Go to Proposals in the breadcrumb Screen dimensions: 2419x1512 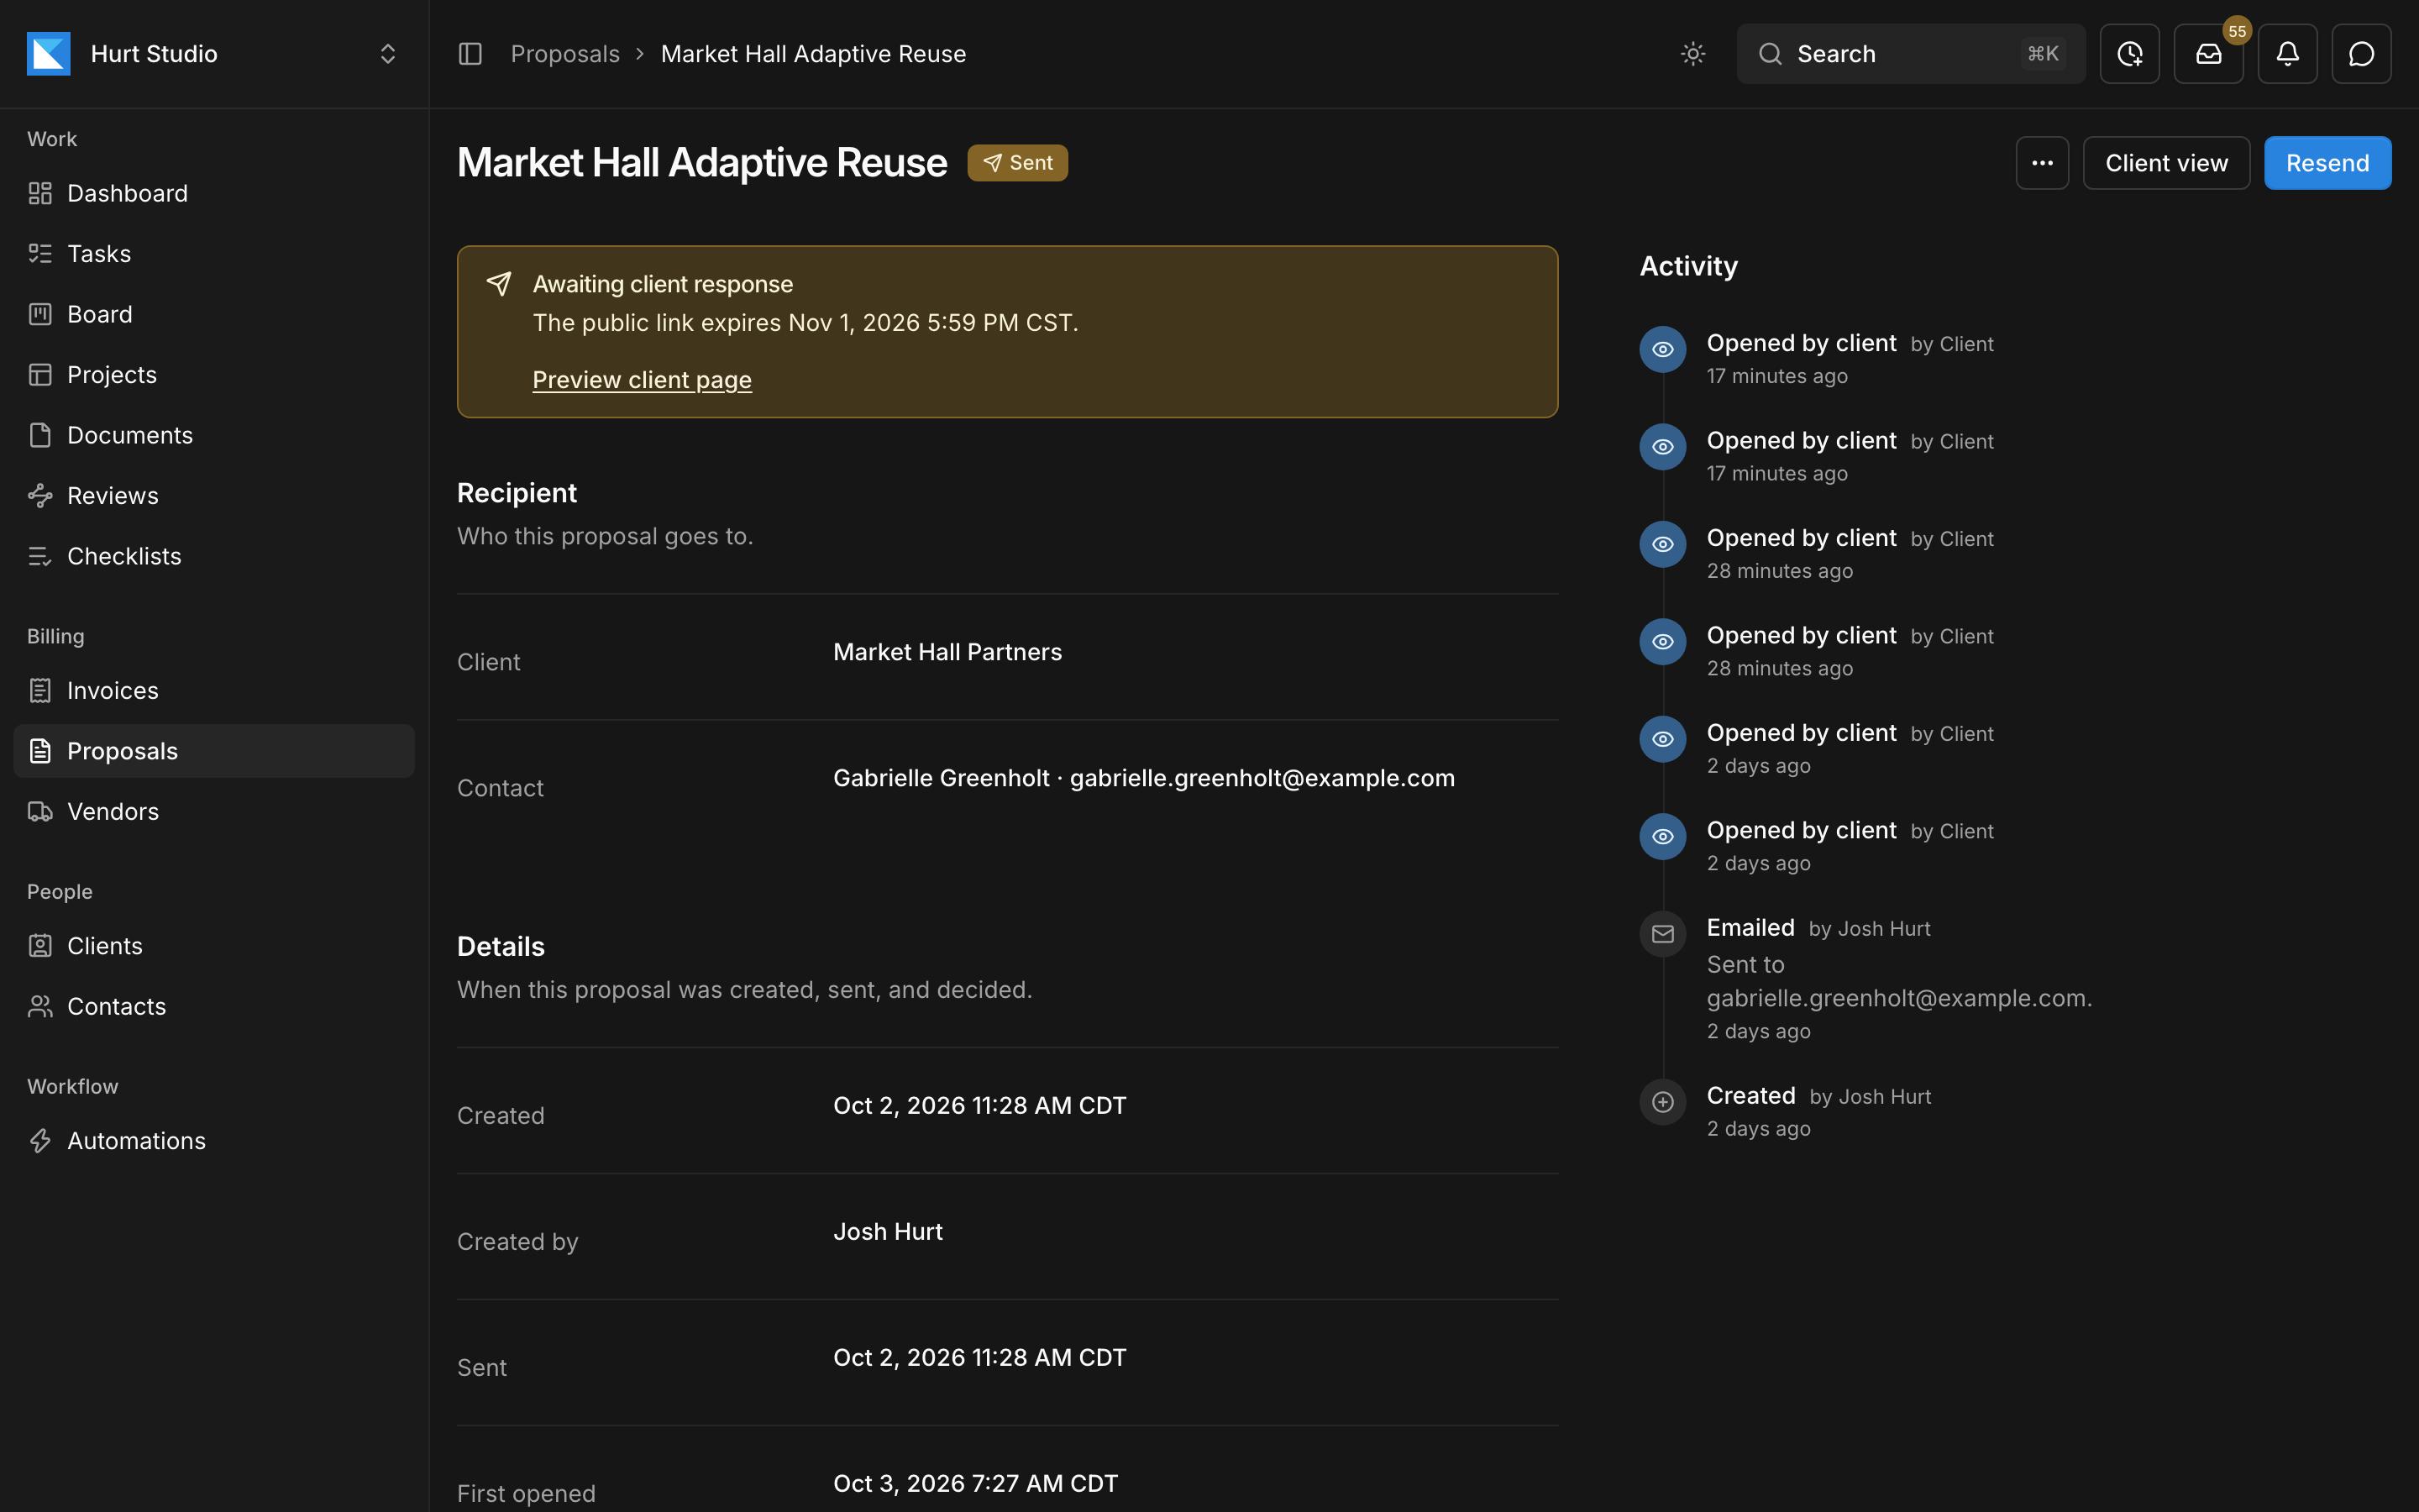pyautogui.click(x=564, y=54)
